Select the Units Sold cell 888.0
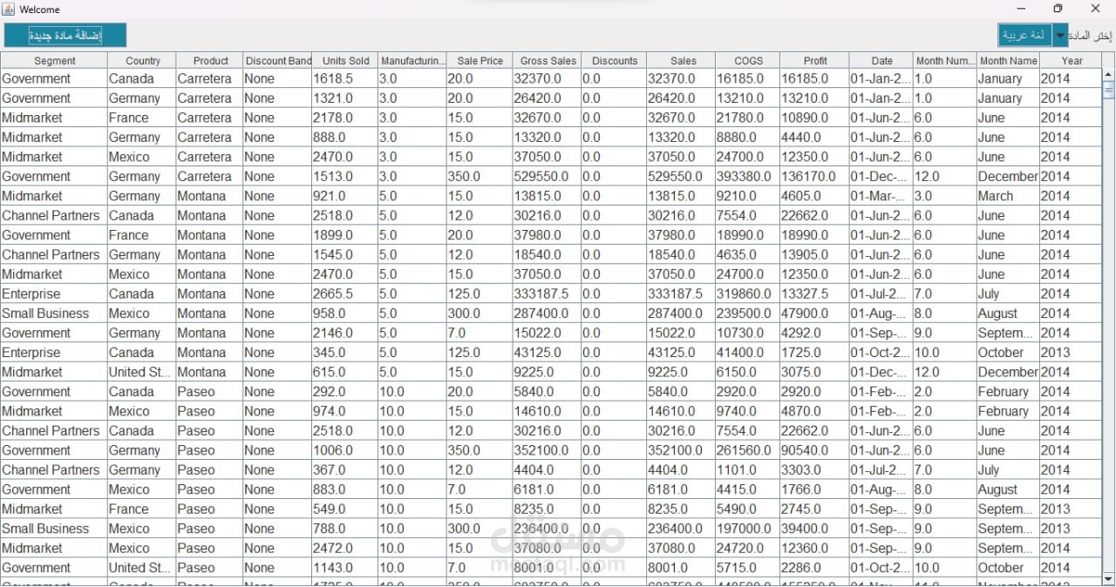This screenshot has width=1116, height=587. pyautogui.click(x=345, y=138)
